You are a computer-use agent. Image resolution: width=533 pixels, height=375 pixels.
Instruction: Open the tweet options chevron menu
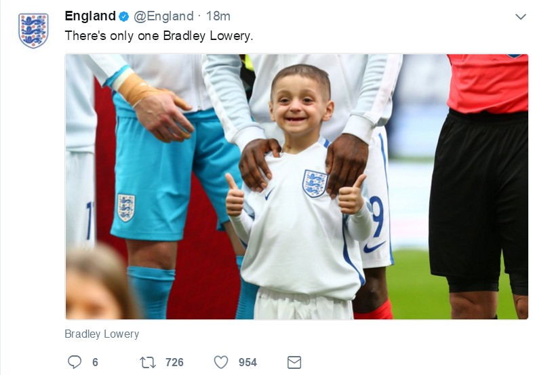pyautogui.click(x=520, y=17)
